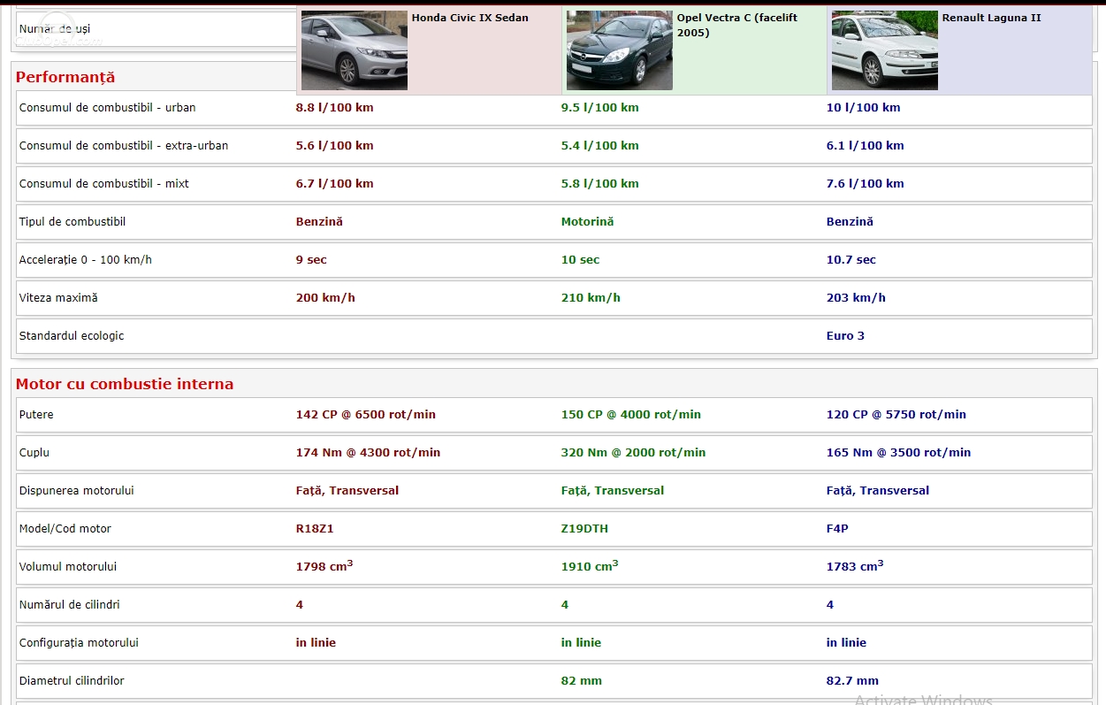1106x705 pixels.
Task: Click the Cuplu row label
Action: pyautogui.click(x=34, y=453)
